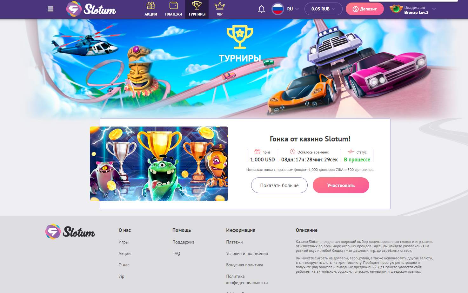Click the user avatar icon

click(396, 9)
